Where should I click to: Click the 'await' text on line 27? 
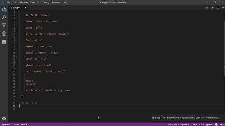point(61,71)
